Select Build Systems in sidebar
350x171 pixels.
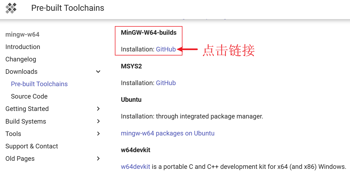click(26, 121)
